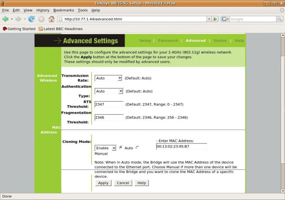
Task: Reload the page with Refresh icon
Action: [x=31, y=19]
